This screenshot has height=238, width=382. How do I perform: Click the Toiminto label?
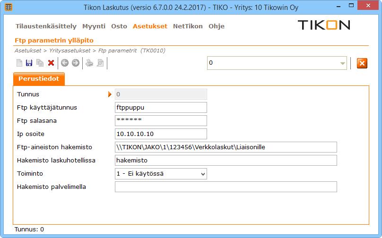pos(30,173)
